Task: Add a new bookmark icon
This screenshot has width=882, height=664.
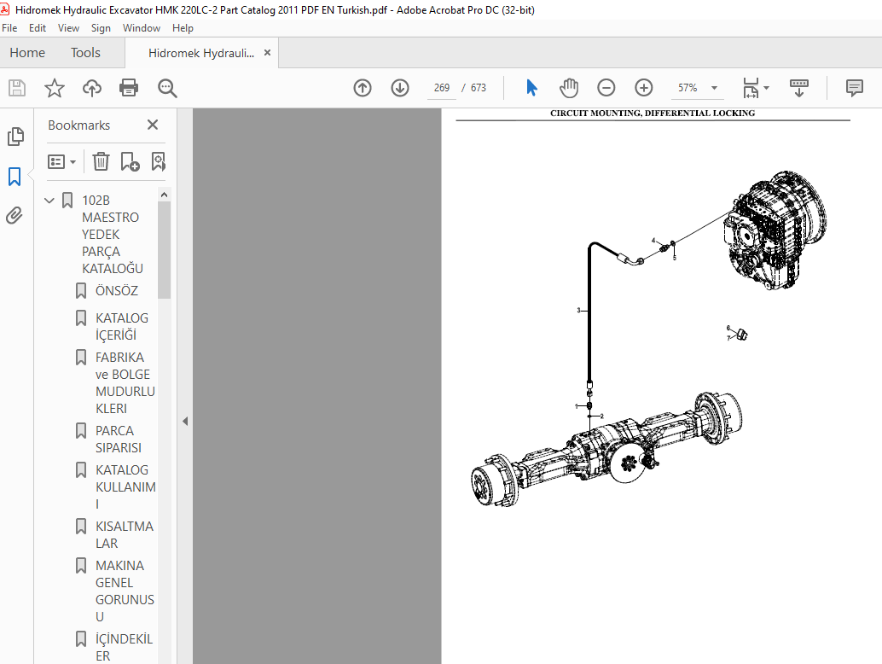Action: pyautogui.click(x=130, y=162)
